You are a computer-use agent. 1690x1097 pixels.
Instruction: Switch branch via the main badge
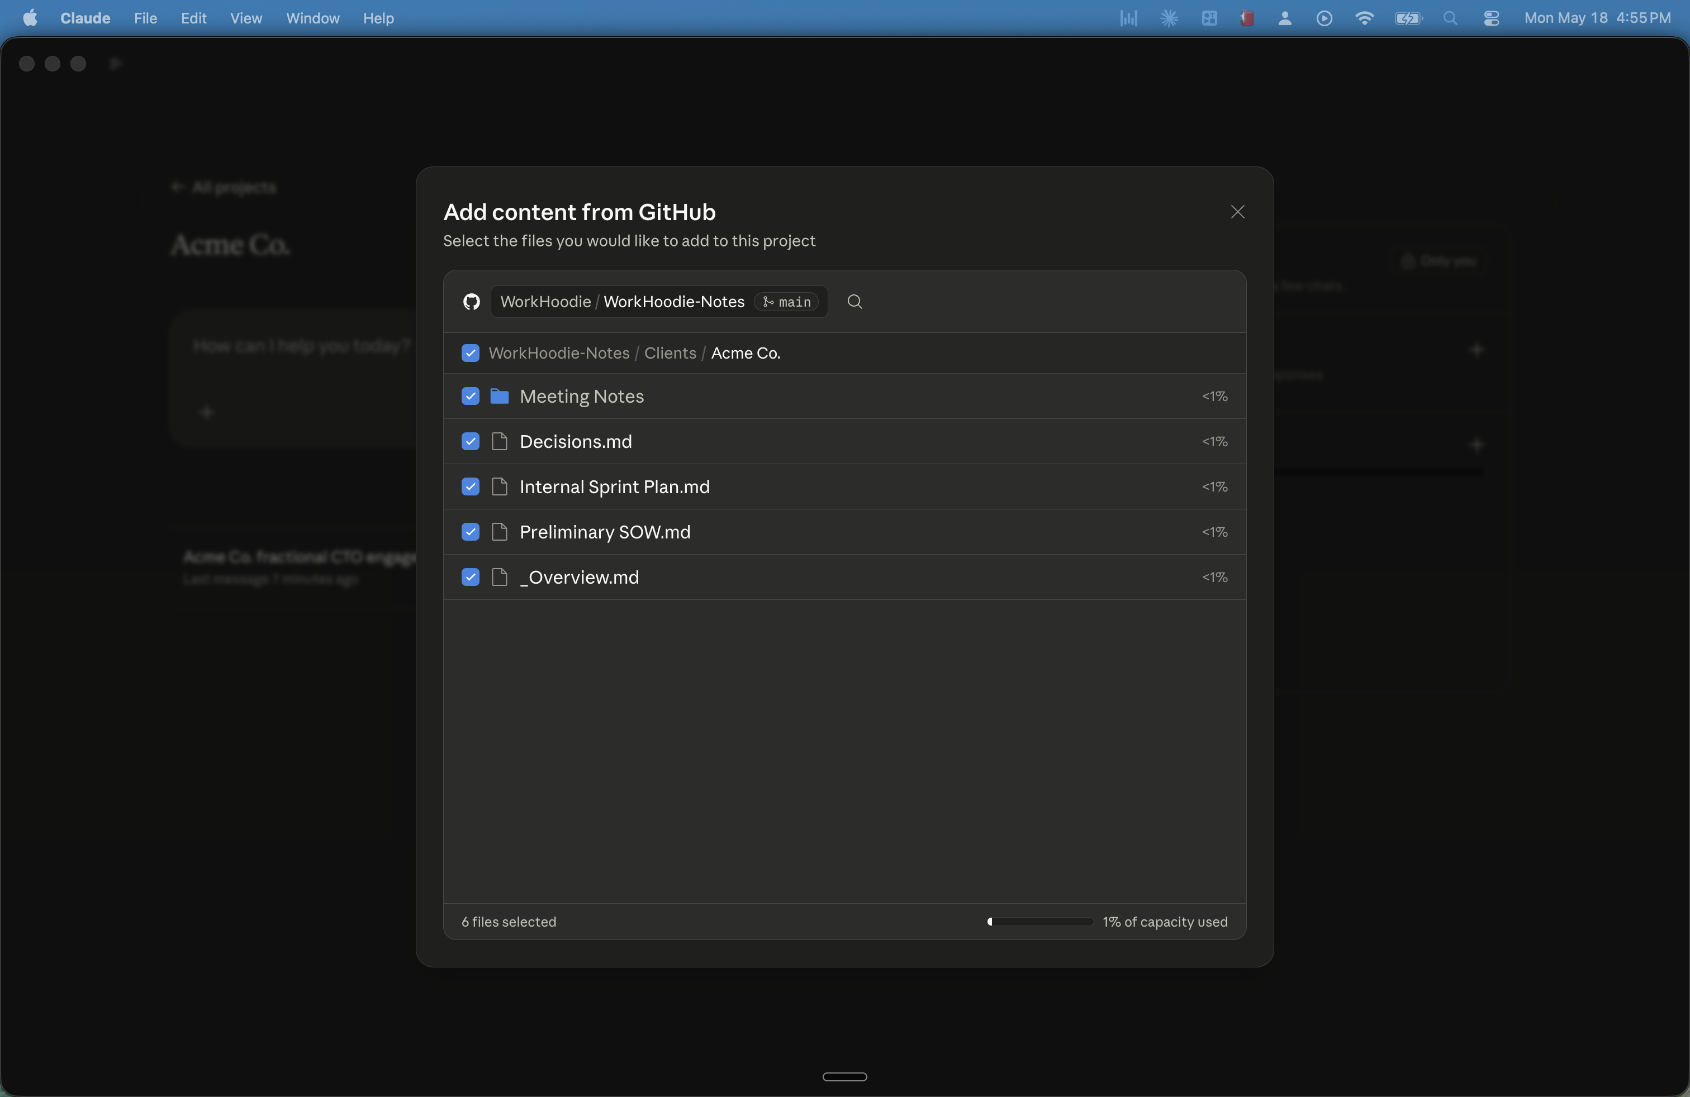click(786, 302)
